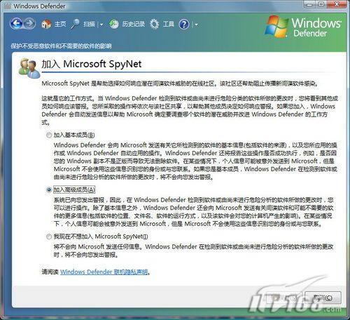The width and height of the screenshot is (350, 320).
Task: Maximize the Windows Defender window
Action: (x=321, y=4)
